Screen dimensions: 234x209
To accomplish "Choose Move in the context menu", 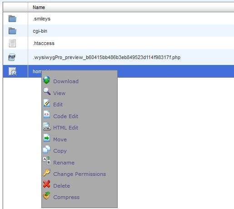I will pyautogui.click(x=60, y=139).
